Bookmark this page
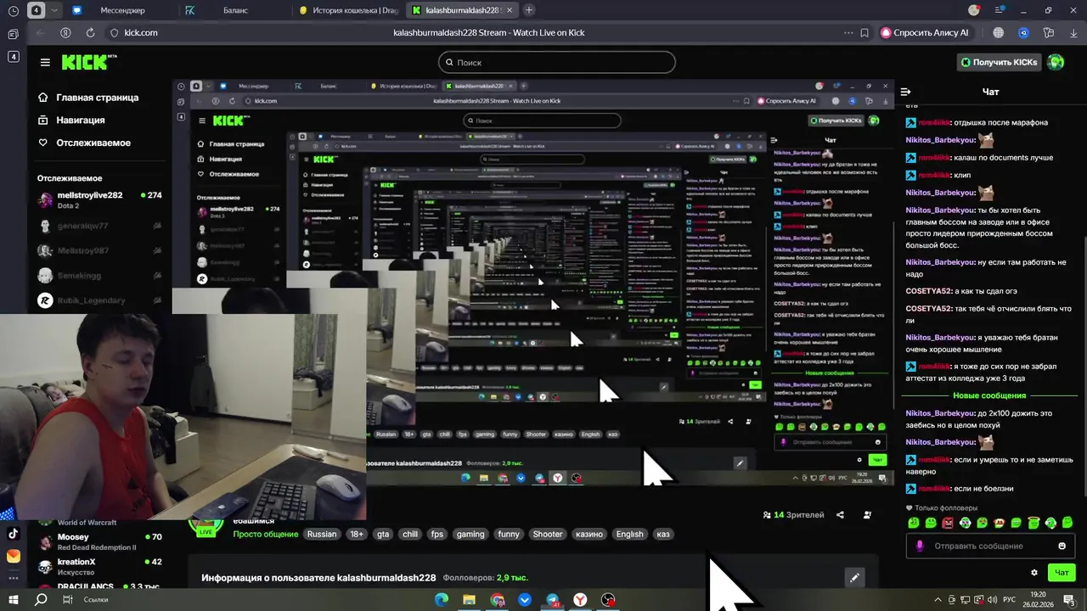 pyautogui.click(x=865, y=32)
